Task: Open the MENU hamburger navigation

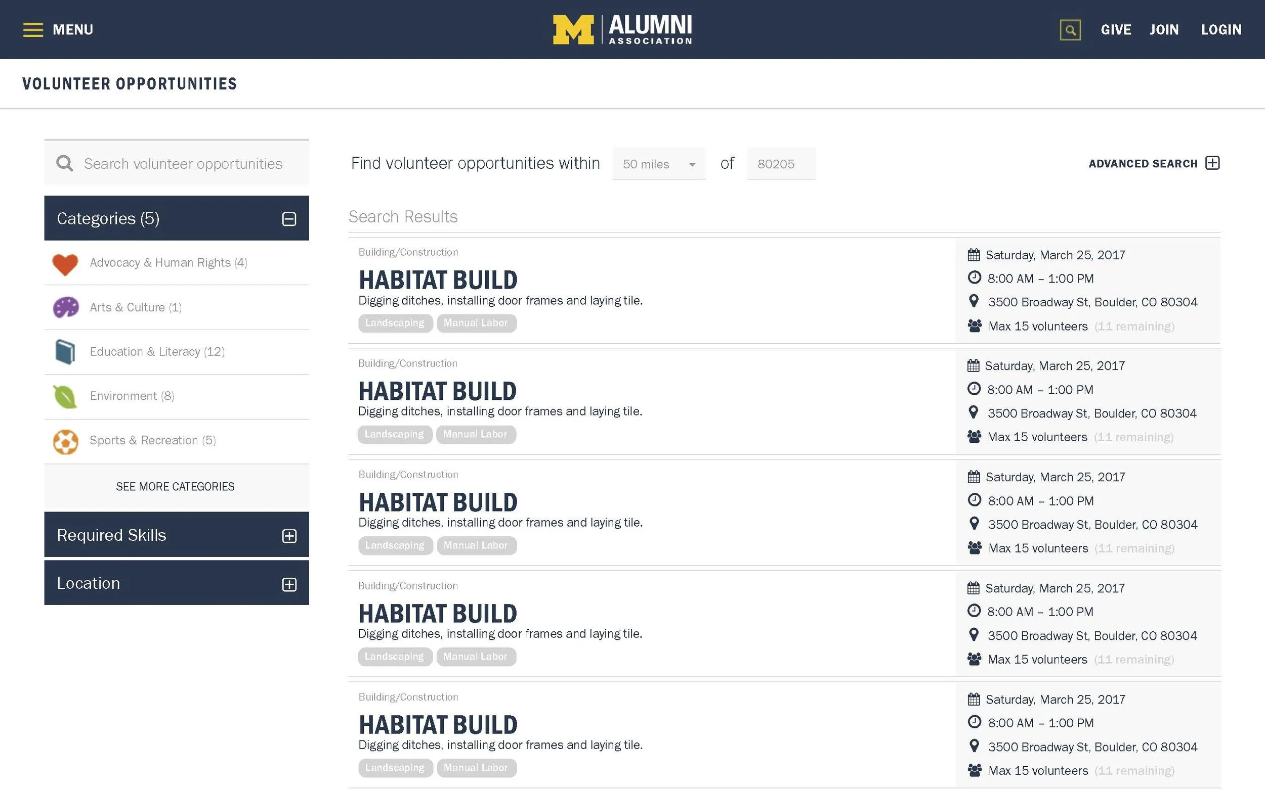Action: [58, 30]
